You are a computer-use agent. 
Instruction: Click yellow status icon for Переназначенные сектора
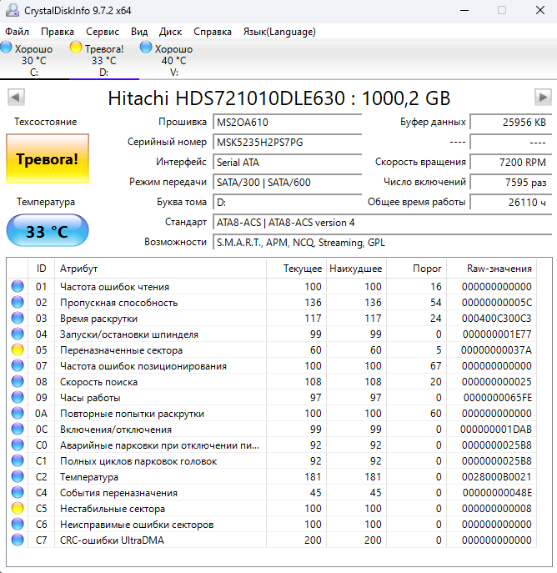coord(18,350)
